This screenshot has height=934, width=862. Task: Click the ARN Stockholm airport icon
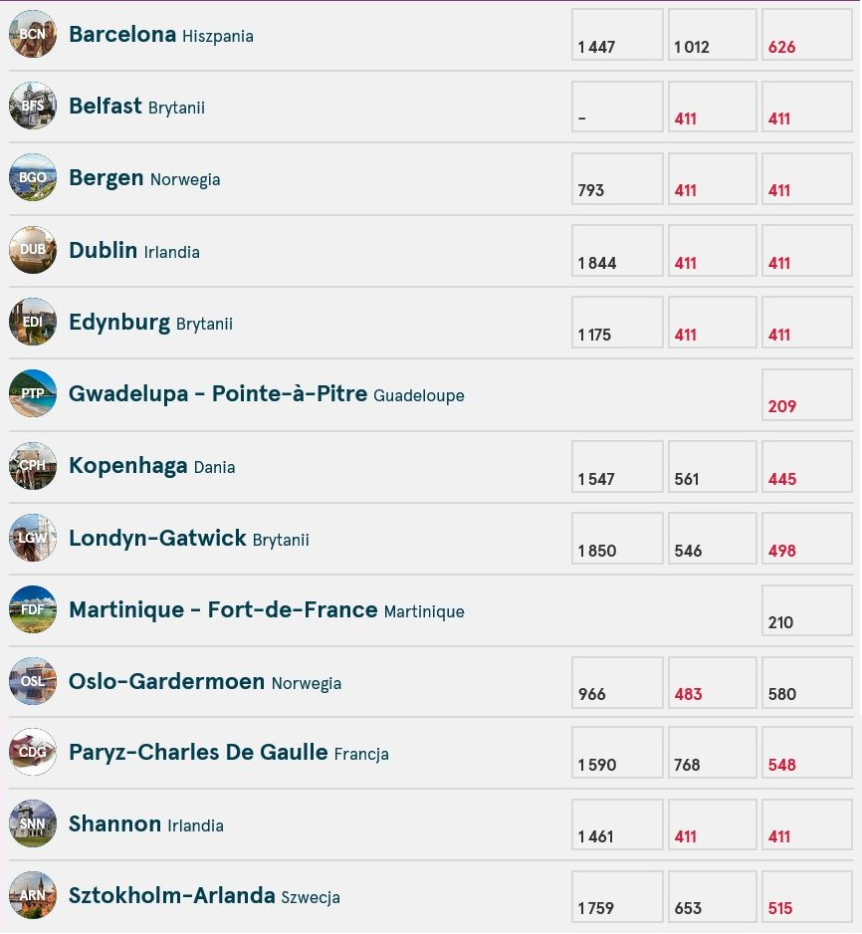[33, 895]
